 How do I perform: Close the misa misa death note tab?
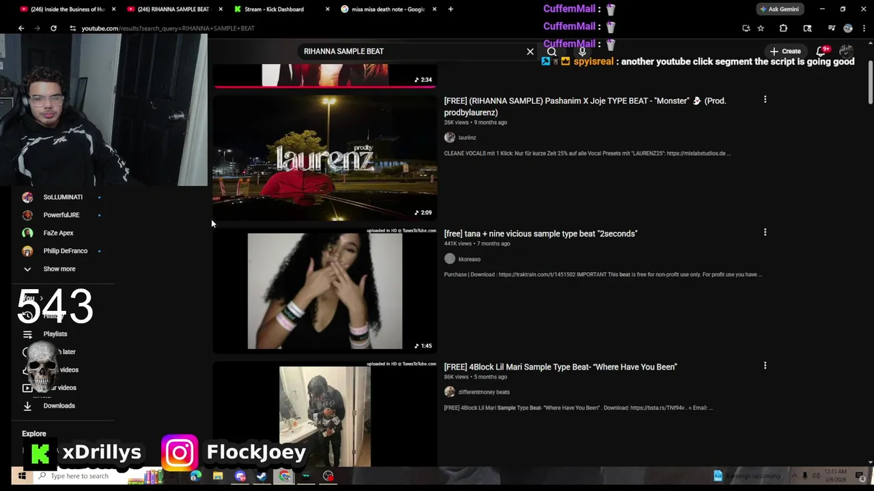pyautogui.click(x=434, y=9)
